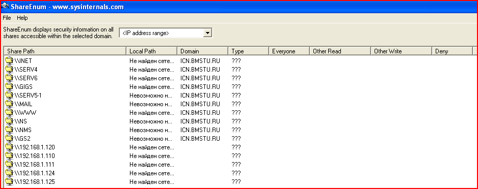Open the File menu

(x=7, y=18)
